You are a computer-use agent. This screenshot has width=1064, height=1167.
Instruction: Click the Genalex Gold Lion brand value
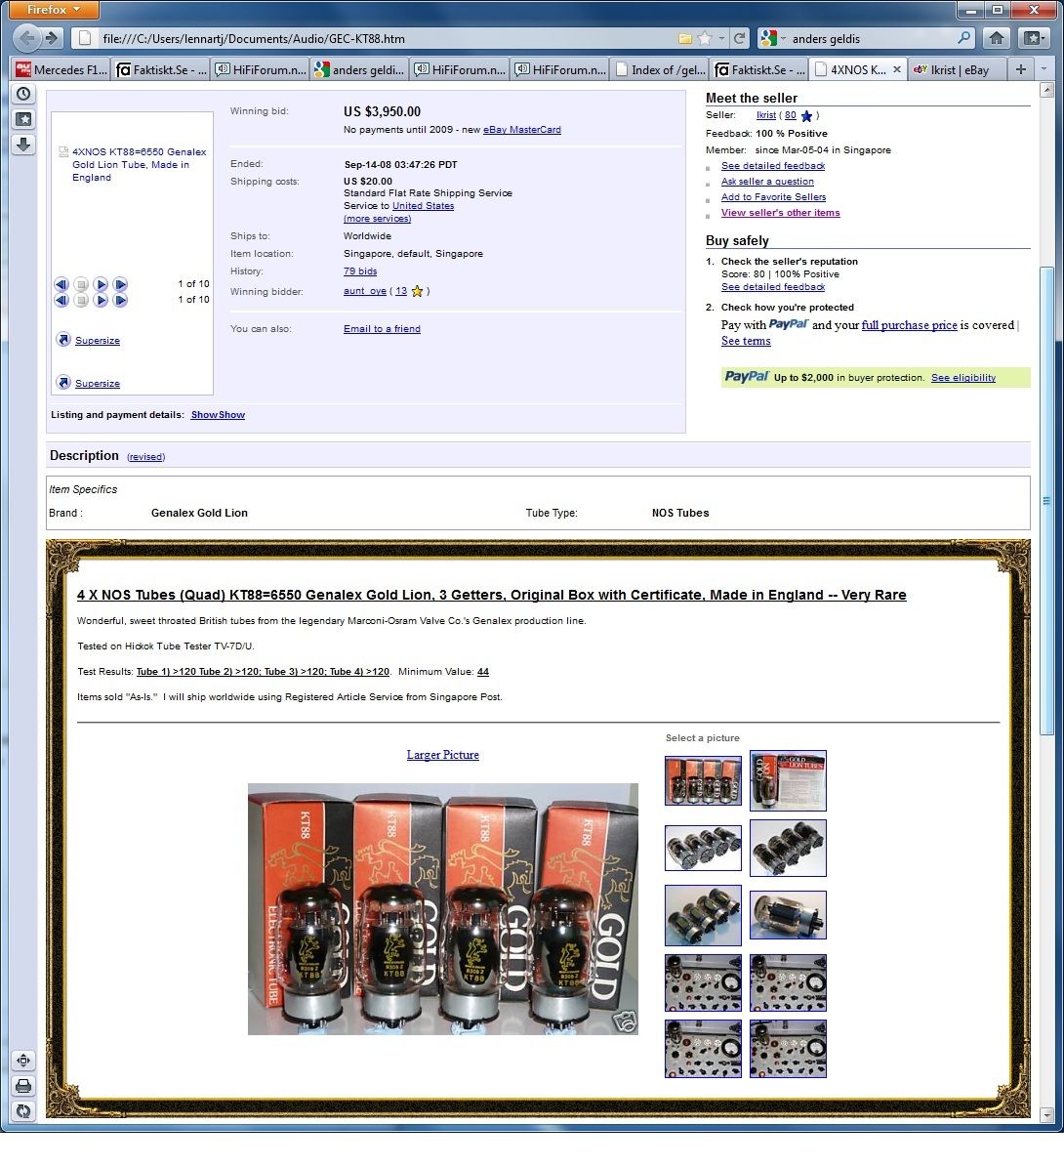tap(199, 513)
